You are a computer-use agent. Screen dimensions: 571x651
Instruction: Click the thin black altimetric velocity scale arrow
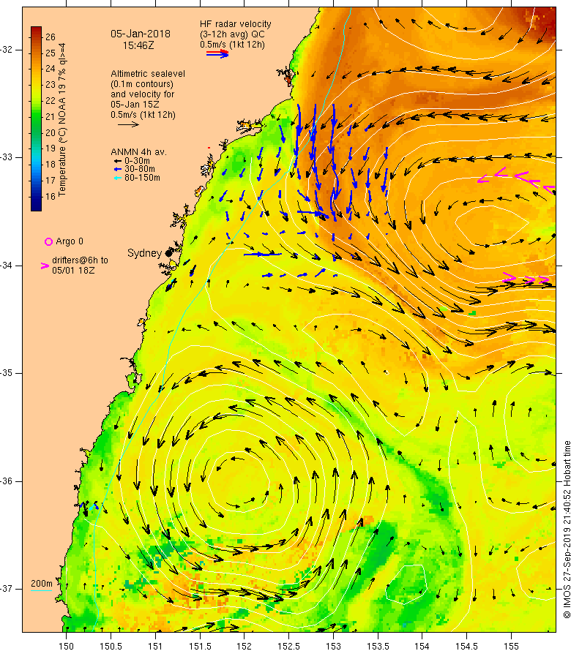click(128, 124)
